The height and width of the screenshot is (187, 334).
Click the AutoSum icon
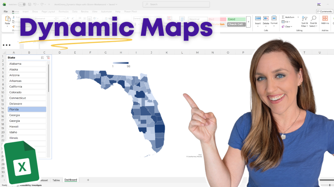coord(283,17)
